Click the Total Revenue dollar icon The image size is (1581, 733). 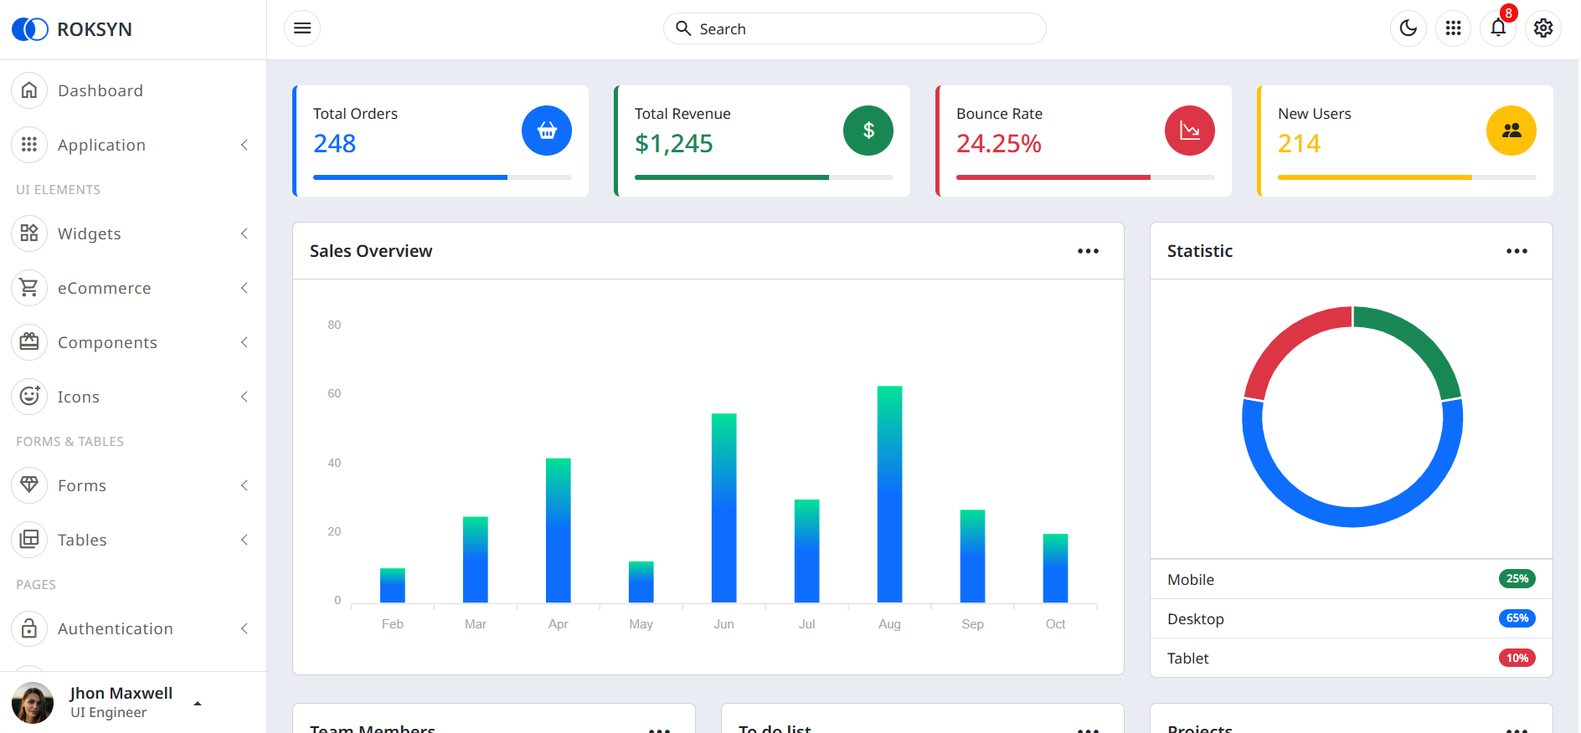pos(868,131)
